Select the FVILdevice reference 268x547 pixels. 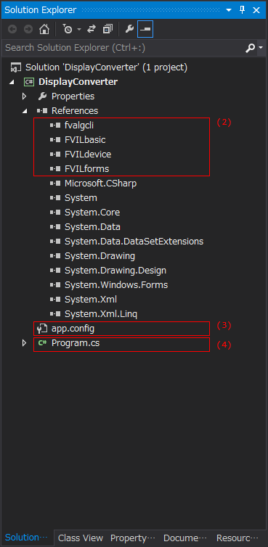88,154
